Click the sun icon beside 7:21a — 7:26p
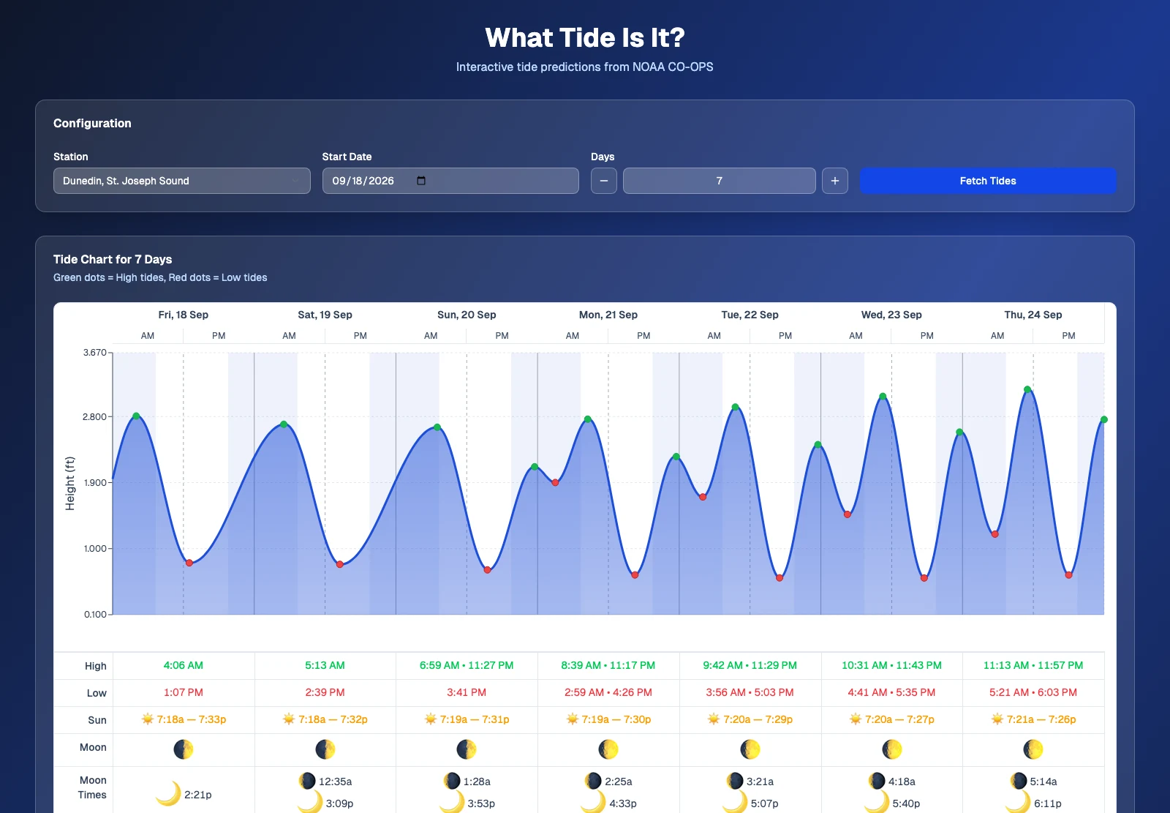 tap(997, 719)
